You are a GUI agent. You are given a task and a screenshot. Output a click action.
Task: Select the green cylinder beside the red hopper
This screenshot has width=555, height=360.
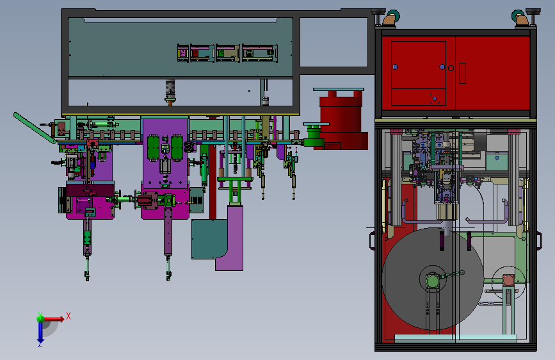(x=314, y=136)
